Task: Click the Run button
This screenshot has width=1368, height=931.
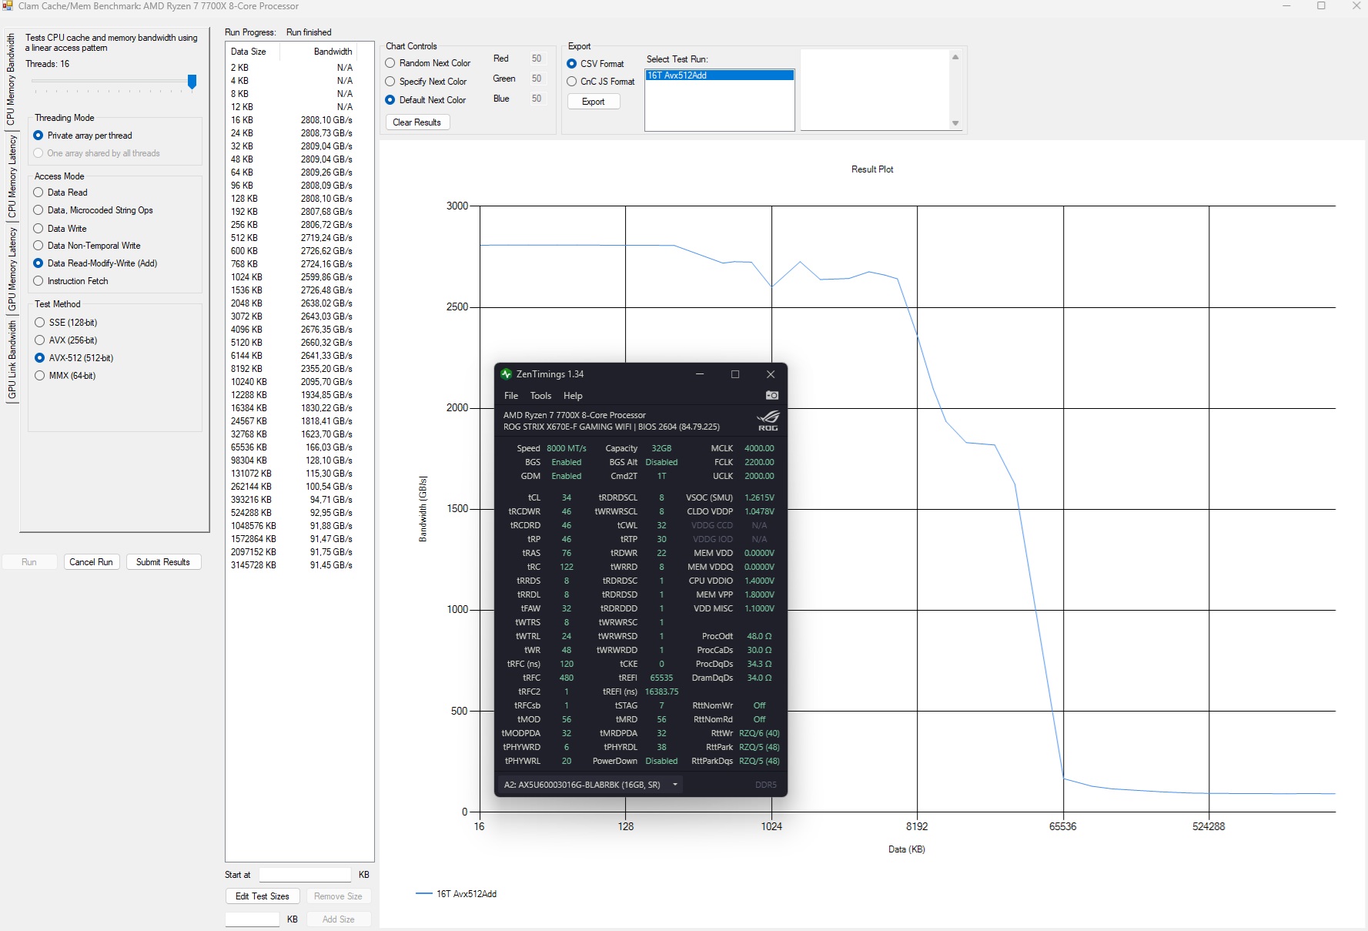Action: coord(29,562)
